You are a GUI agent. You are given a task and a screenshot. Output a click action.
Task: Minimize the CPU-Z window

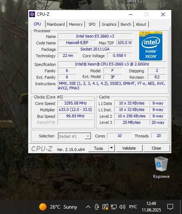click(131, 14)
